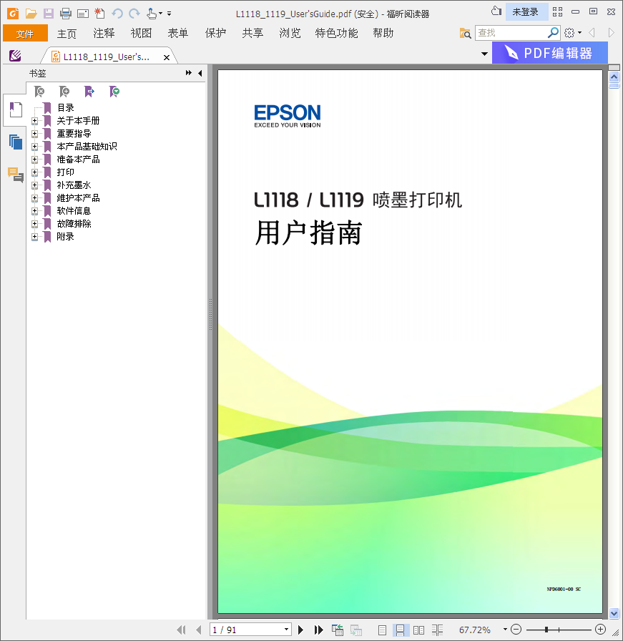Open the 目录 bookmark

click(x=65, y=108)
